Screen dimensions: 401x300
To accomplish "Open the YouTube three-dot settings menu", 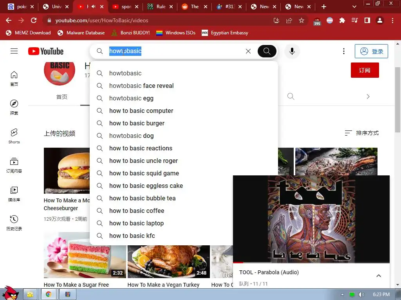I will click(344, 51).
